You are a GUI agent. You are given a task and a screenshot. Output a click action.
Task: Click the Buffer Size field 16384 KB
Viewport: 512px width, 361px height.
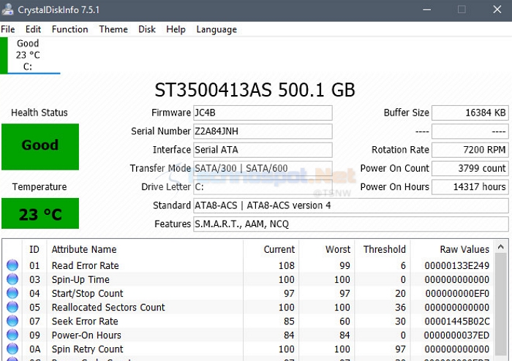click(x=470, y=113)
